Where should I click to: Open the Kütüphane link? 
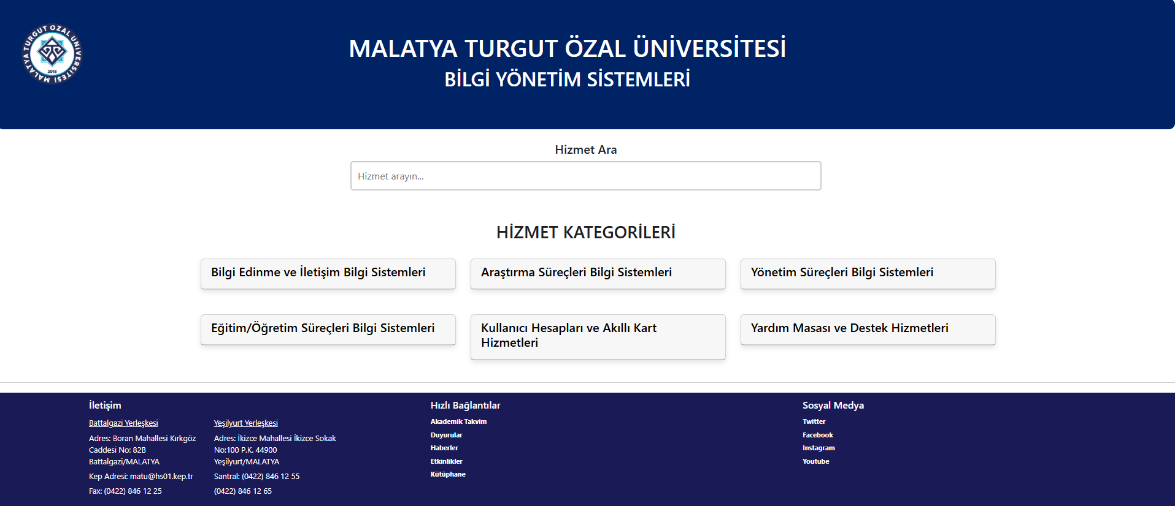click(x=448, y=474)
